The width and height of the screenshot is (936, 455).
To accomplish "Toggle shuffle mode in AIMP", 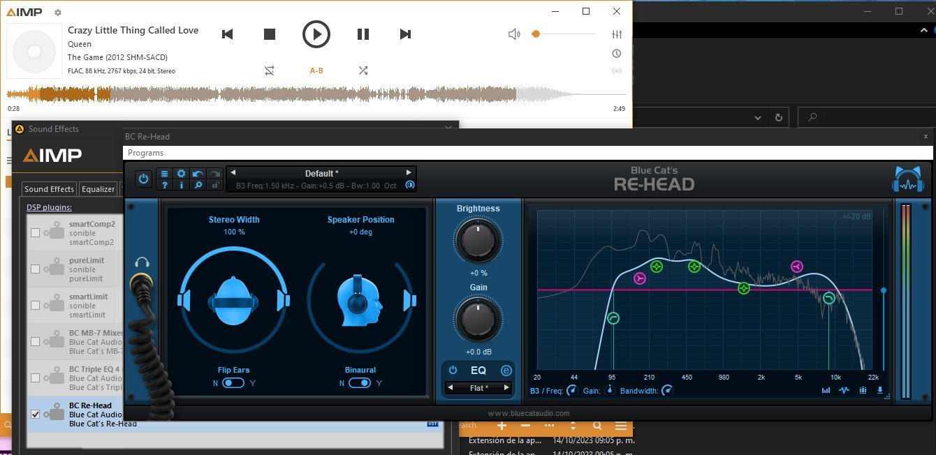I will (x=363, y=70).
